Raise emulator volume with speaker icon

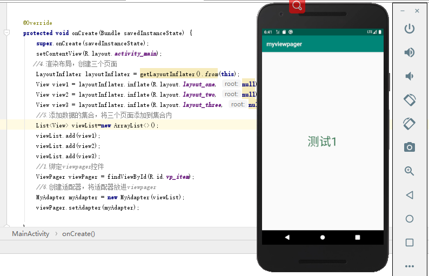click(x=410, y=52)
